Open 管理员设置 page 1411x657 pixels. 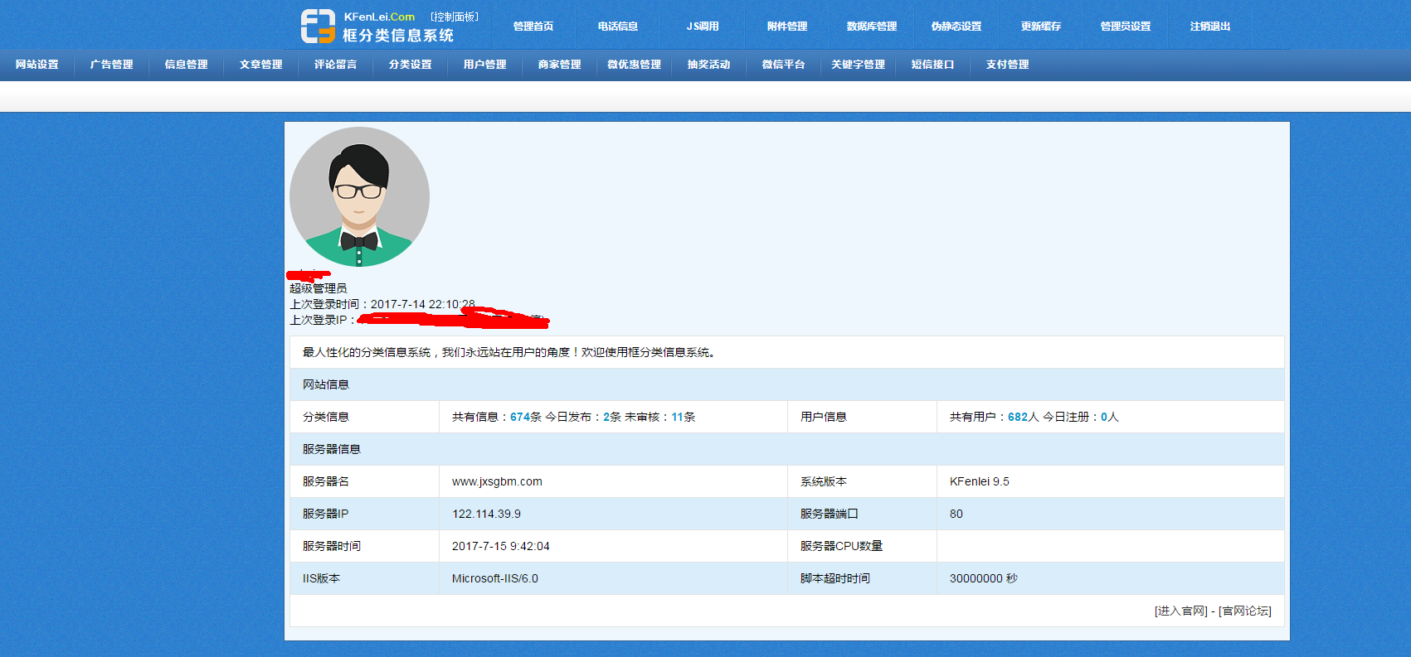(x=1126, y=27)
